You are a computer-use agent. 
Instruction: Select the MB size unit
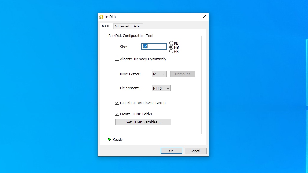(x=171, y=47)
